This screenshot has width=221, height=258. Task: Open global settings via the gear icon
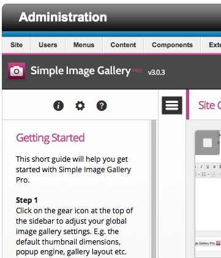coord(80,106)
